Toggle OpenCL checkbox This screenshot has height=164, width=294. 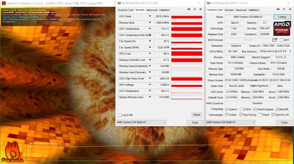tap(226, 109)
